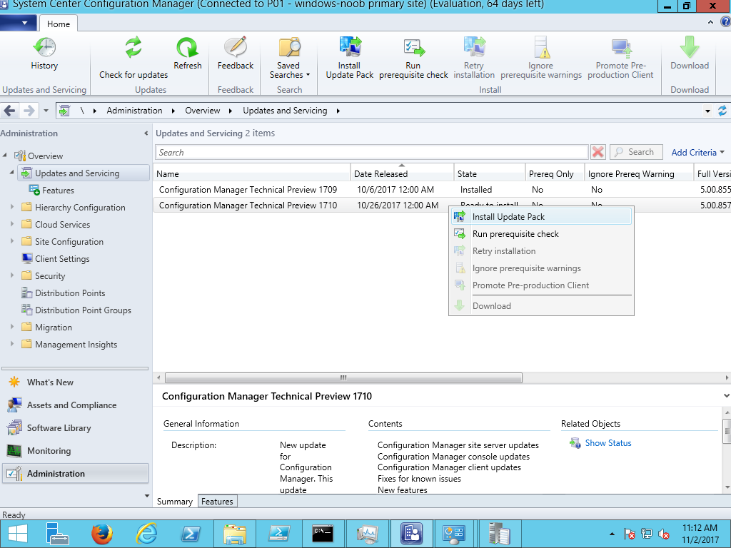Click Run prerequisite check ribbon icon
Image resolution: width=731 pixels, height=548 pixels.
point(413,58)
